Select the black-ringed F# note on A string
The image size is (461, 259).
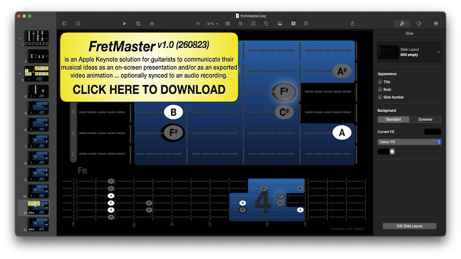(173, 133)
